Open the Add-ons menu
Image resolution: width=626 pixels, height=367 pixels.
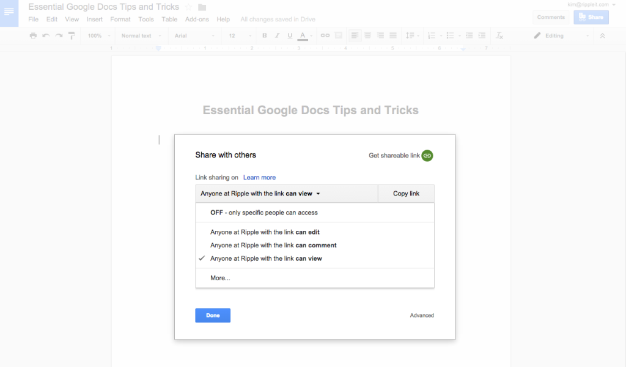pyautogui.click(x=197, y=19)
